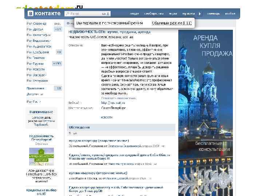The height and width of the screenshot is (196, 262).
Task: Click the group title НЕДВИЖИМОСТЬ СПБ heading
Action: [x=110, y=32]
